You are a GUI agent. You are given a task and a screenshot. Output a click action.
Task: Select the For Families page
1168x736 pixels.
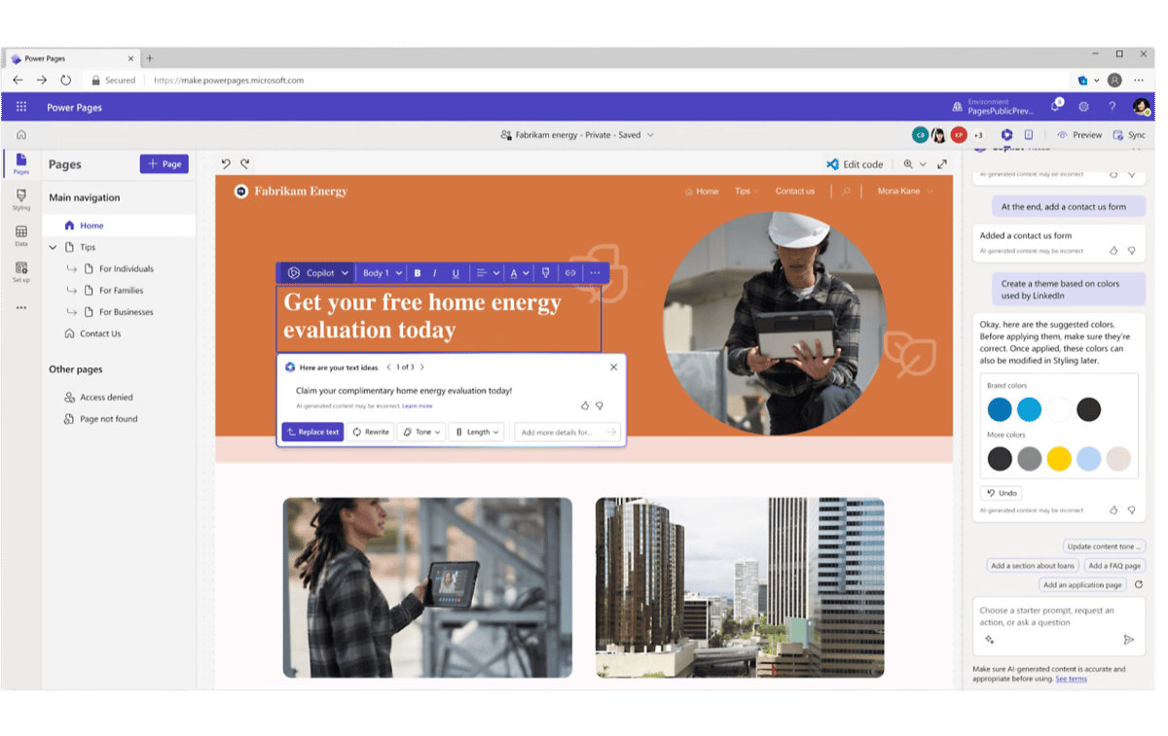pyautogui.click(x=119, y=290)
